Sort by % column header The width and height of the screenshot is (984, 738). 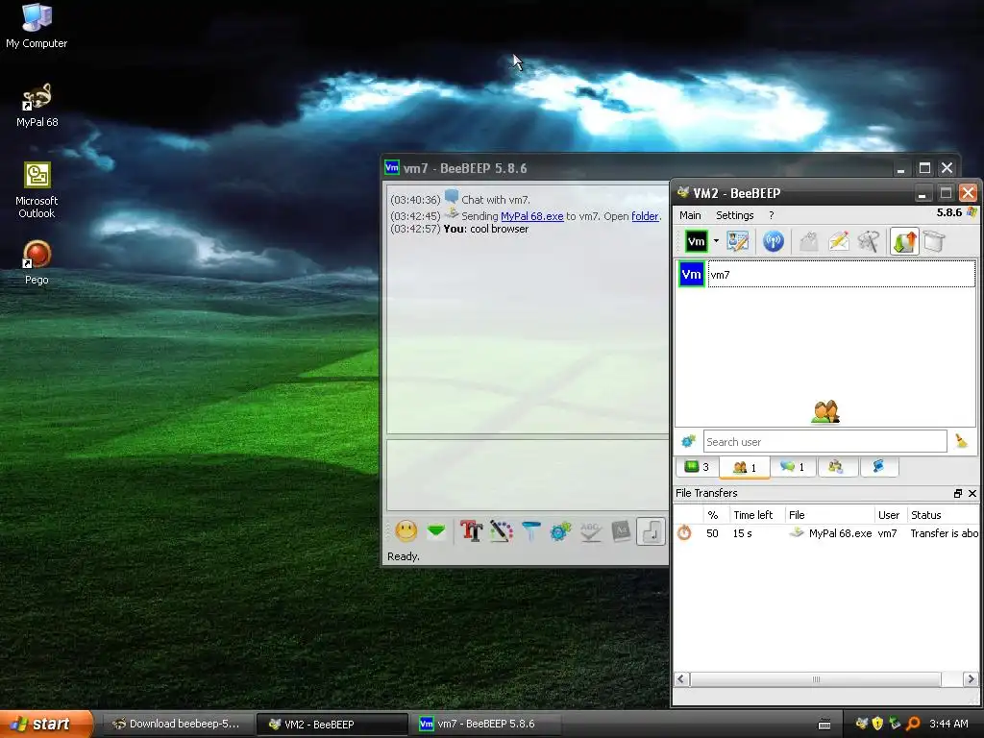[713, 515]
